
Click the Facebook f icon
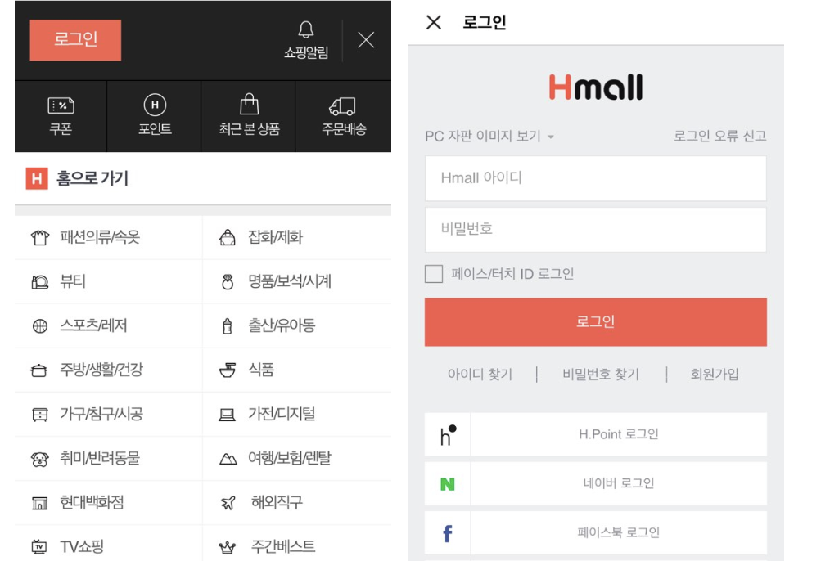click(448, 533)
